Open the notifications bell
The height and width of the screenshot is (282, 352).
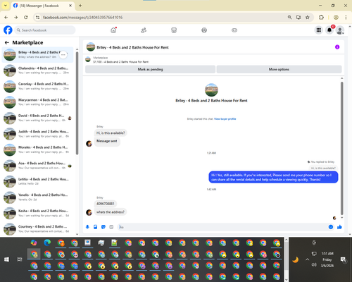click(x=329, y=30)
